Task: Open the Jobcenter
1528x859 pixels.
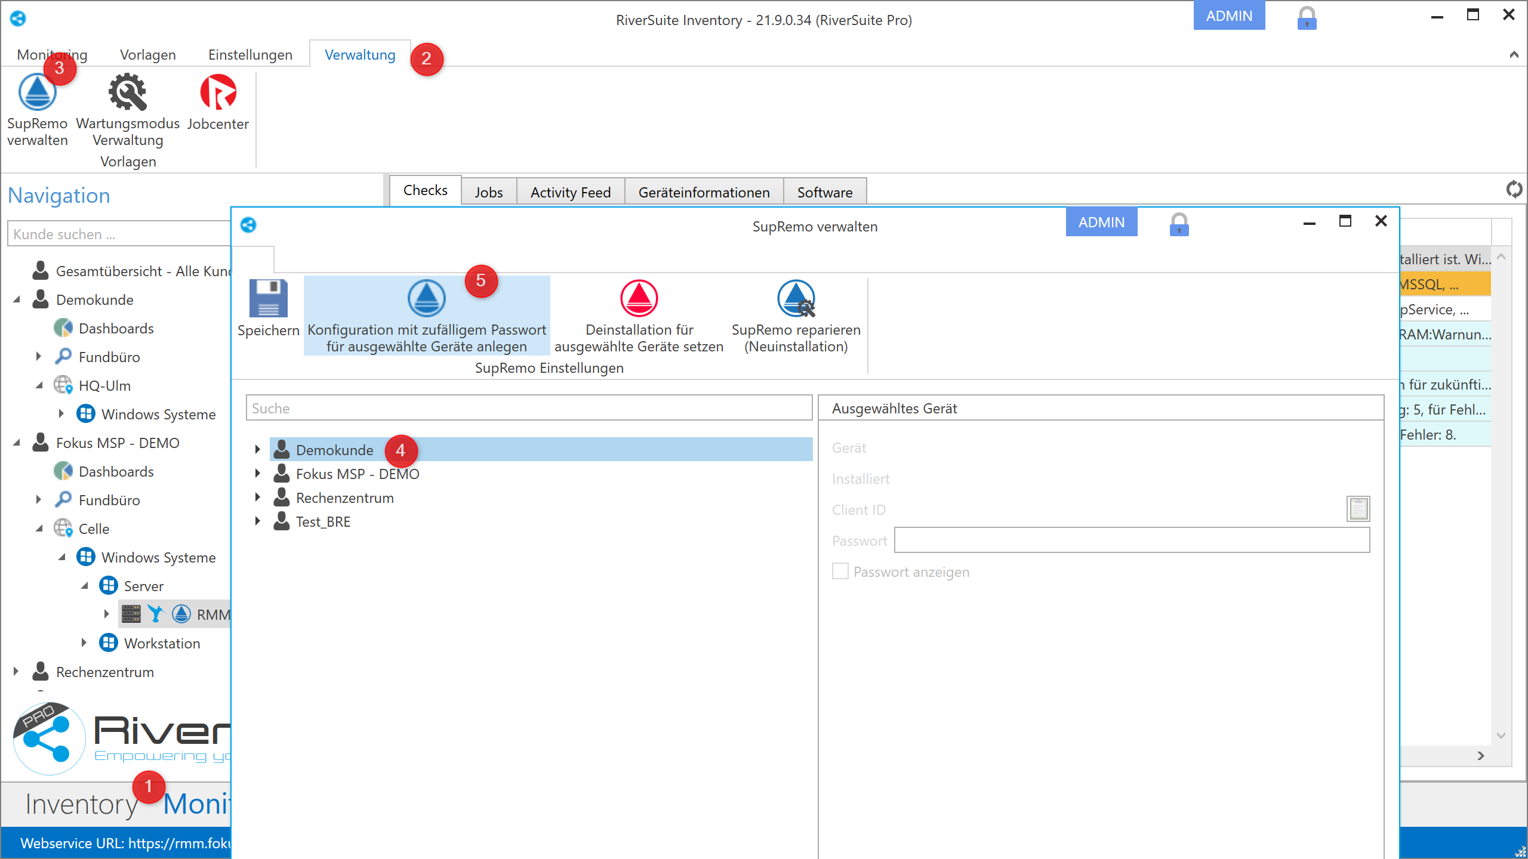Action: click(218, 103)
